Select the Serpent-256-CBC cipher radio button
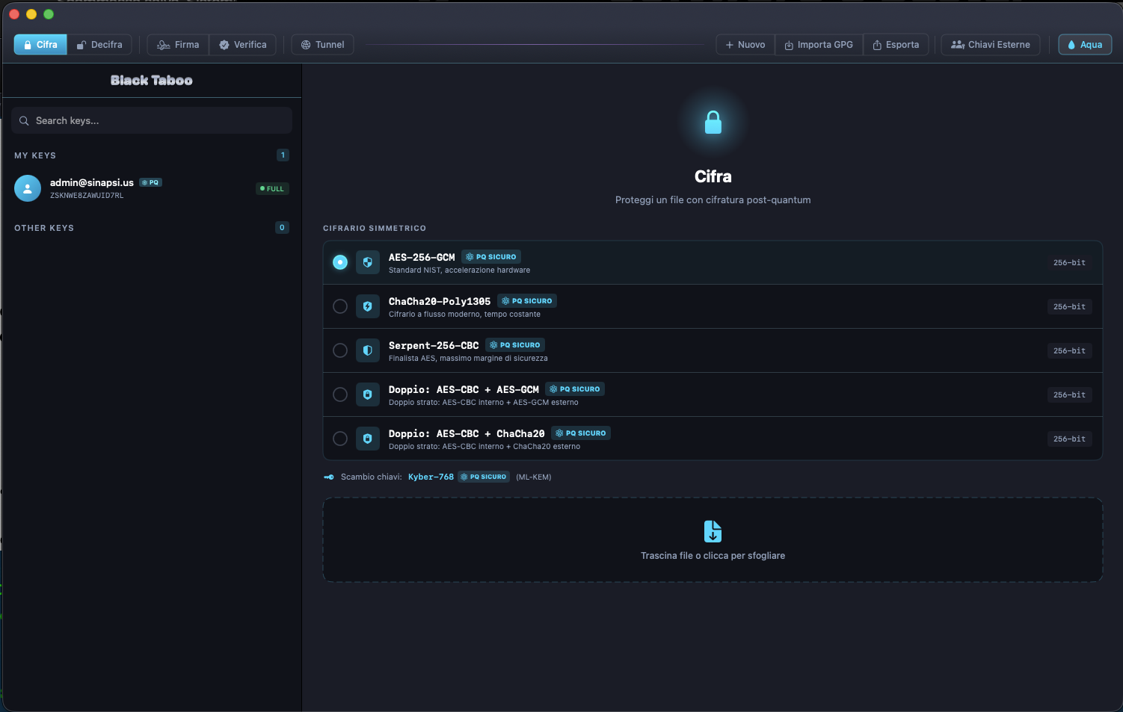 point(340,350)
